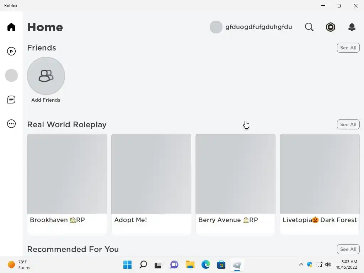The height and width of the screenshot is (273, 364).
Task: Open the notifications bell icon
Action: point(352,27)
